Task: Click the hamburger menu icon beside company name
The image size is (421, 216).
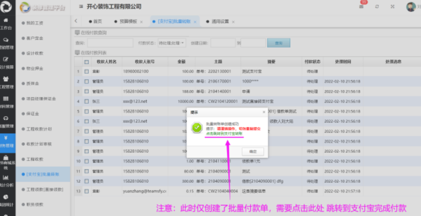Action: 81,6
